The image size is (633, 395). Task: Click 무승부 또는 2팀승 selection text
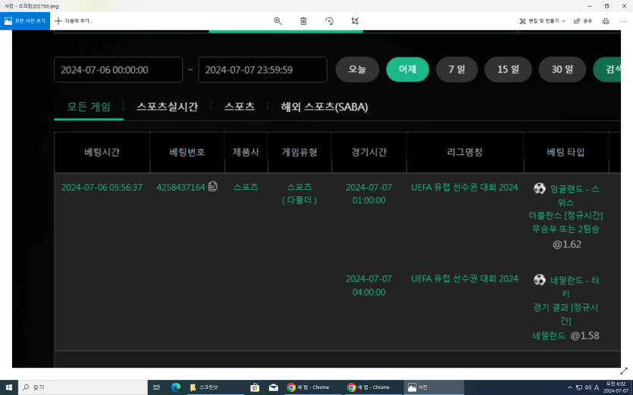click(x=566, y=229)
